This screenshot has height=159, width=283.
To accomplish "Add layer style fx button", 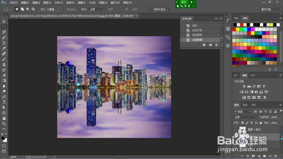I will point(248,156).
